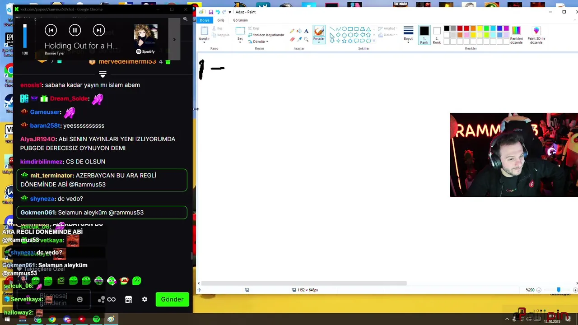Viewport: 578px width, 325px height.
Task: Pick the yellow color swatch in palette
Action: 480,28
